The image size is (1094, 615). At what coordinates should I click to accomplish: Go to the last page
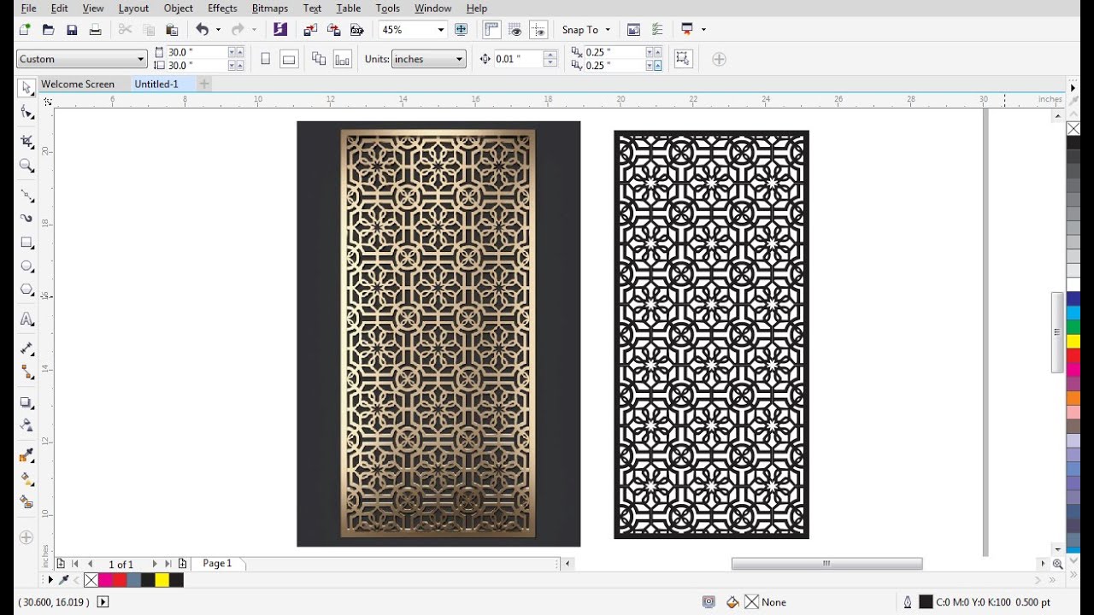point(168,564)
